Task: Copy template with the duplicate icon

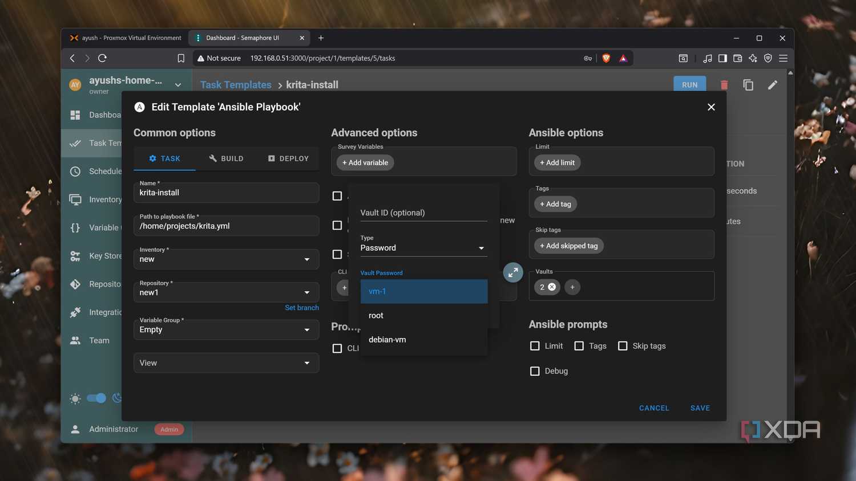Action: (x=748, y=85)
